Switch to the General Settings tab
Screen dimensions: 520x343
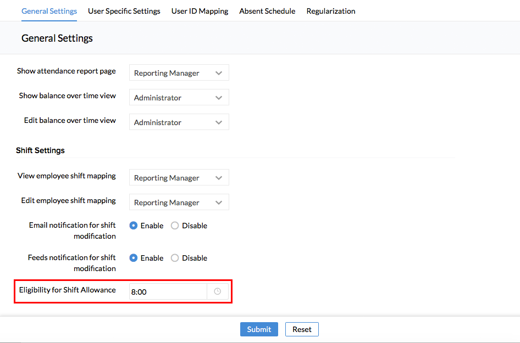pyautogui.click(x=49, y=11)
